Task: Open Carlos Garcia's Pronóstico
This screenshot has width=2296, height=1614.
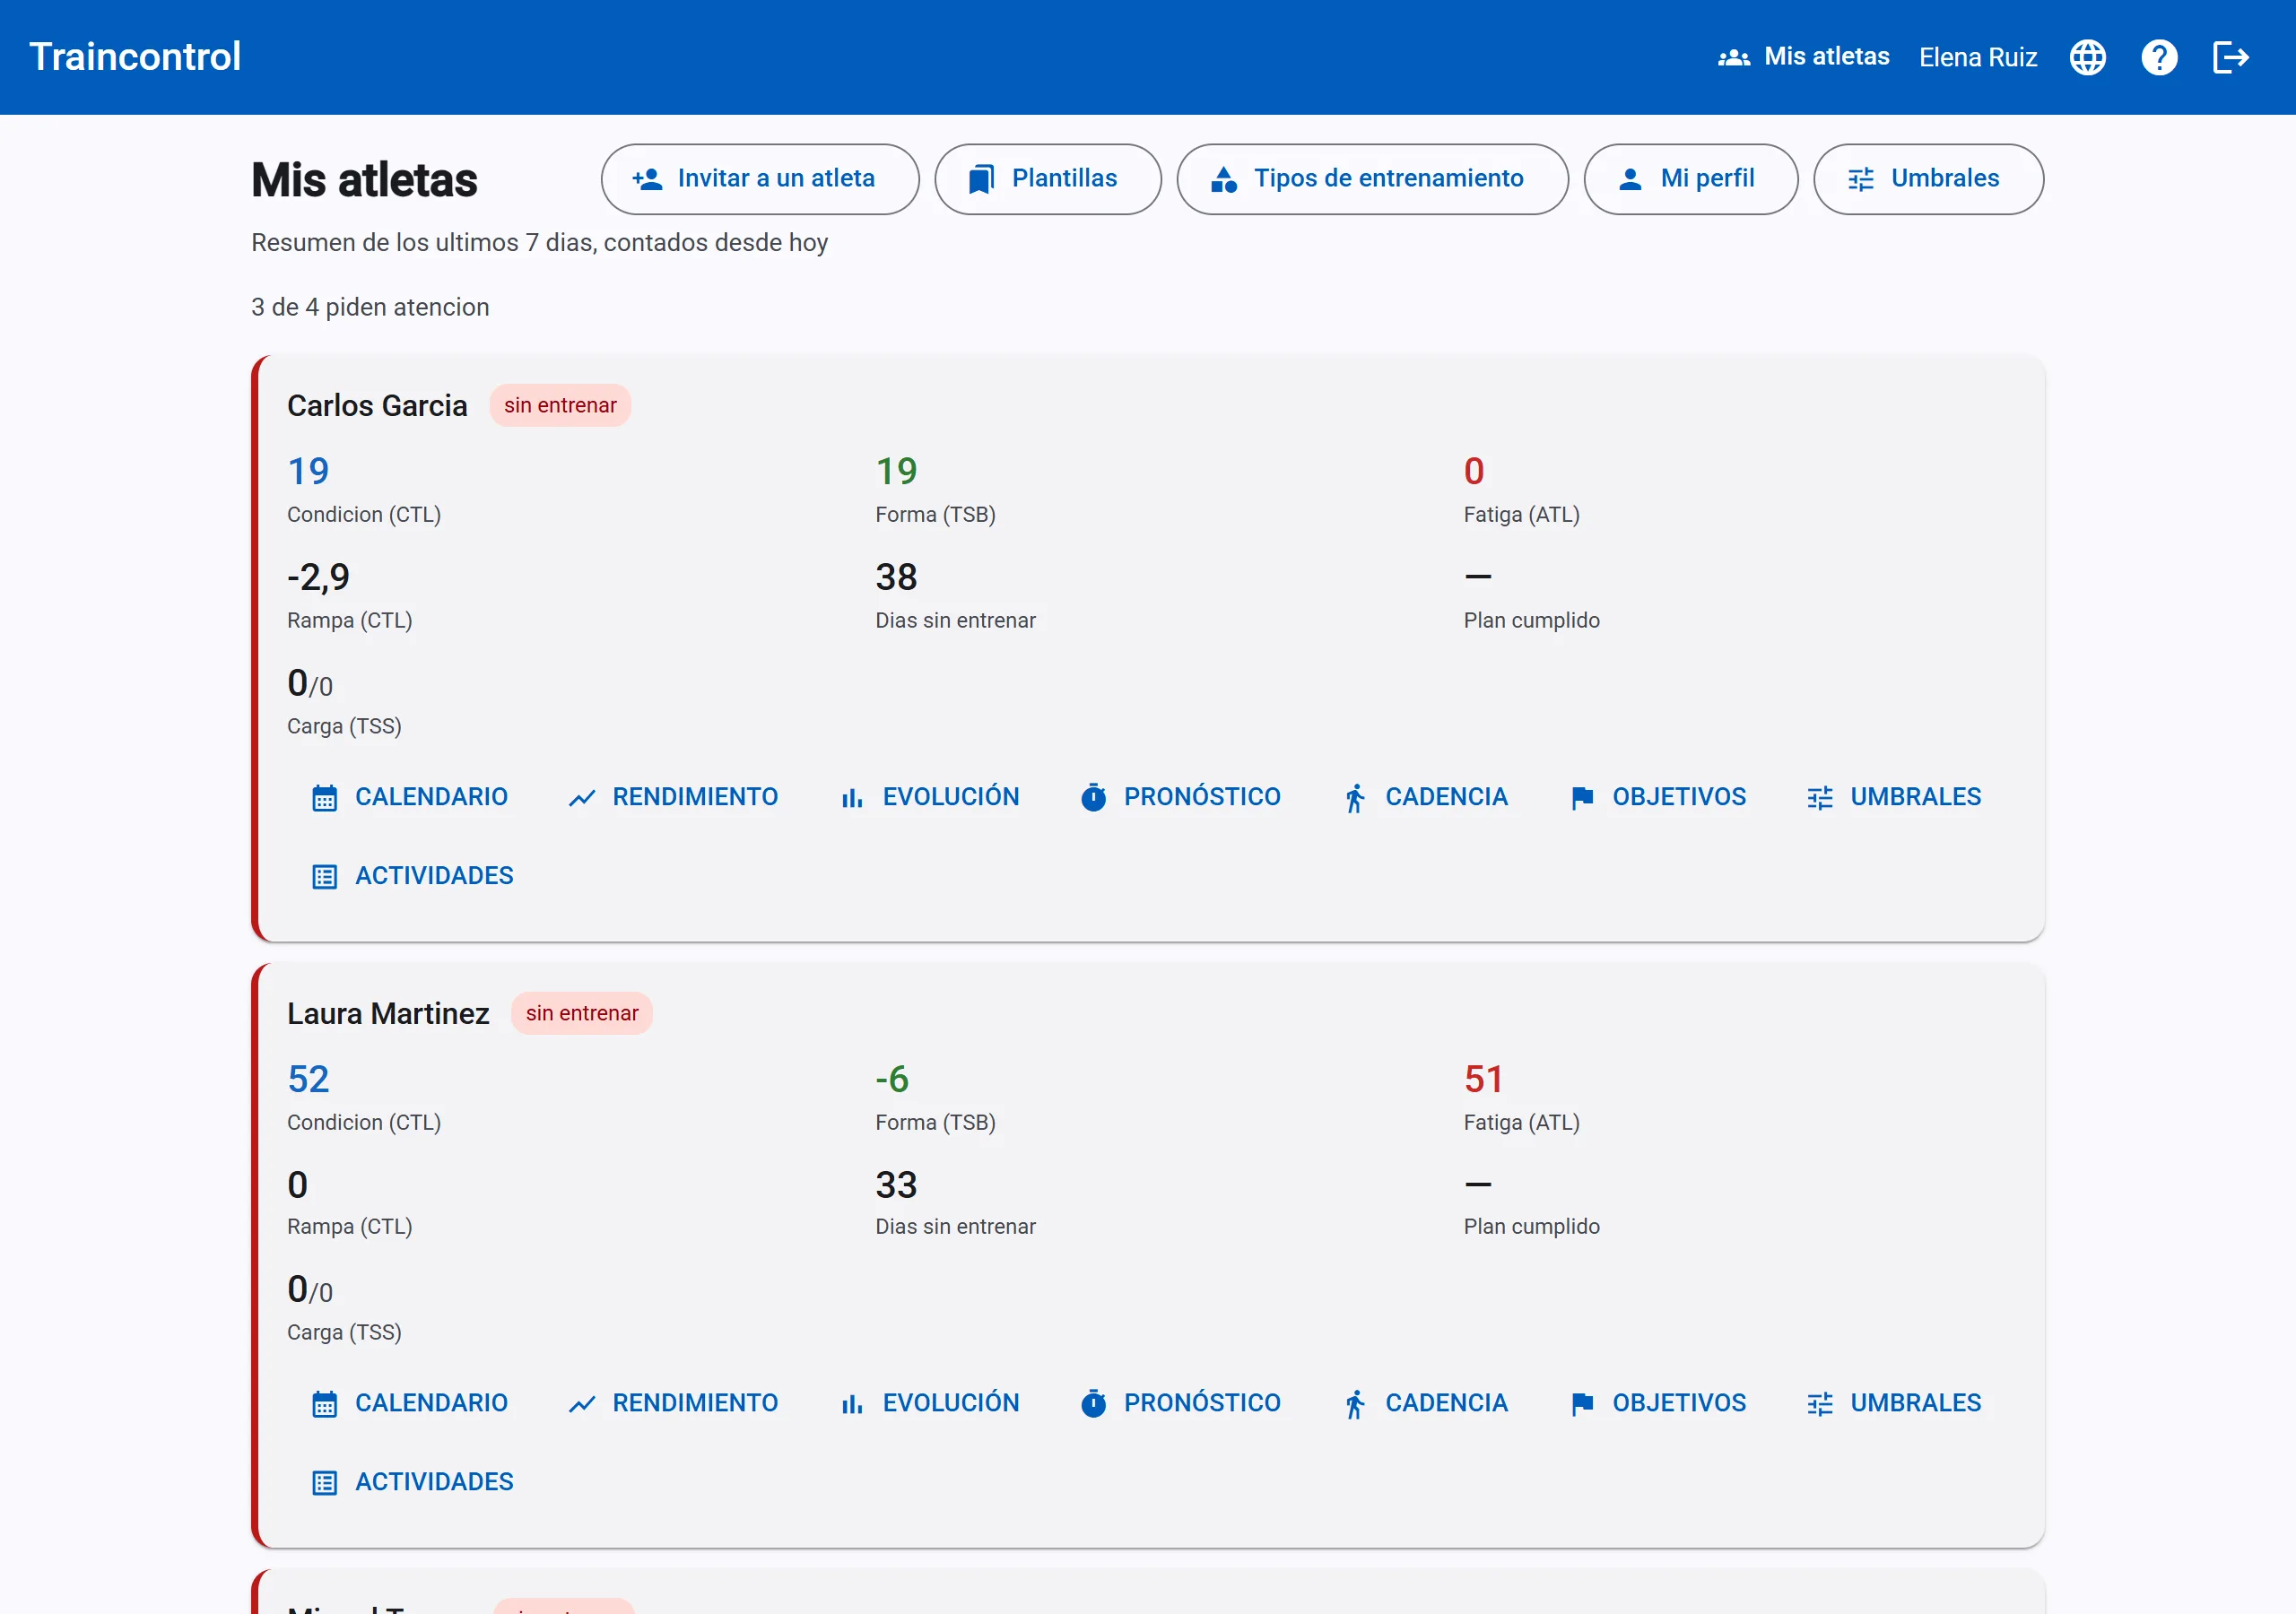Action: (x=1180, y=797)
